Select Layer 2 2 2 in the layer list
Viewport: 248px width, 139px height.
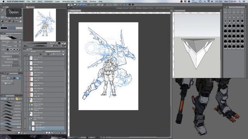click(x=47, y=100)
